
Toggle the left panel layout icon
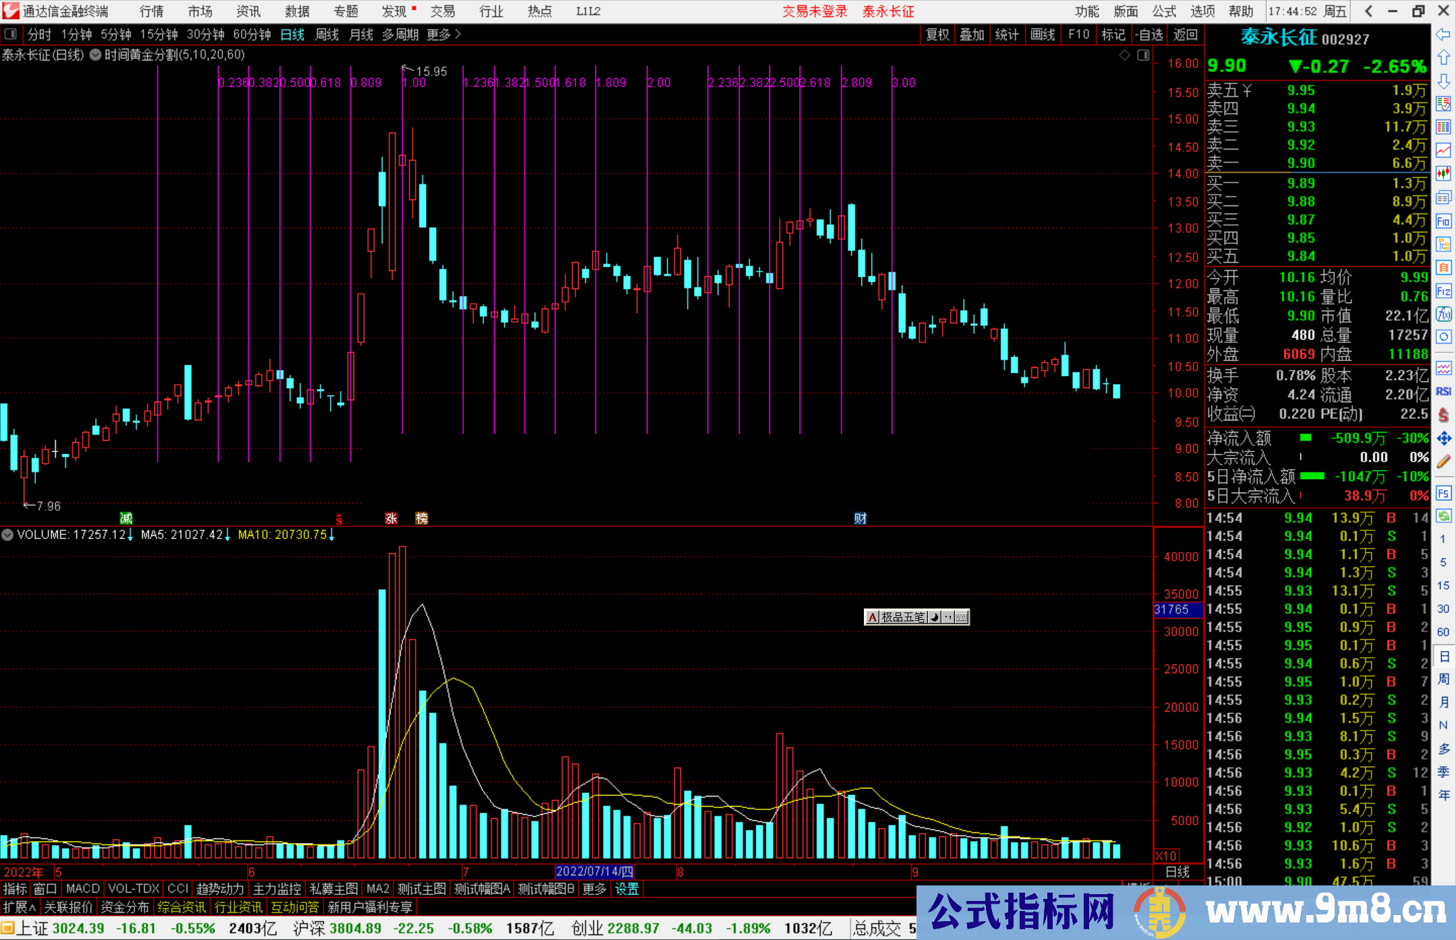(x=11, y=34)
